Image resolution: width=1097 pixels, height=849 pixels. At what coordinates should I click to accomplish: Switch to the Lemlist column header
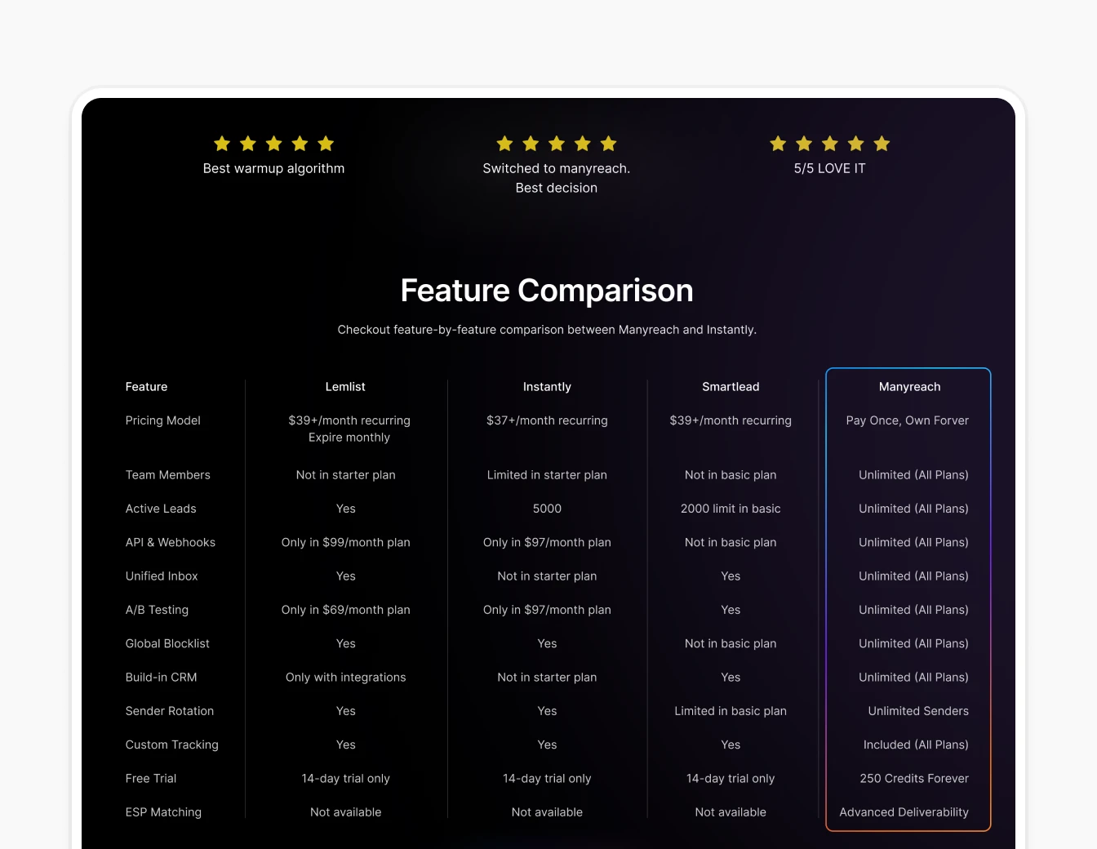(x=345, y=386)
